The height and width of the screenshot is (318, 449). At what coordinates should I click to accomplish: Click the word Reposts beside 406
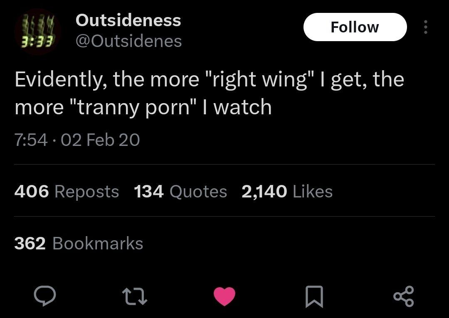tap(86, 192)
